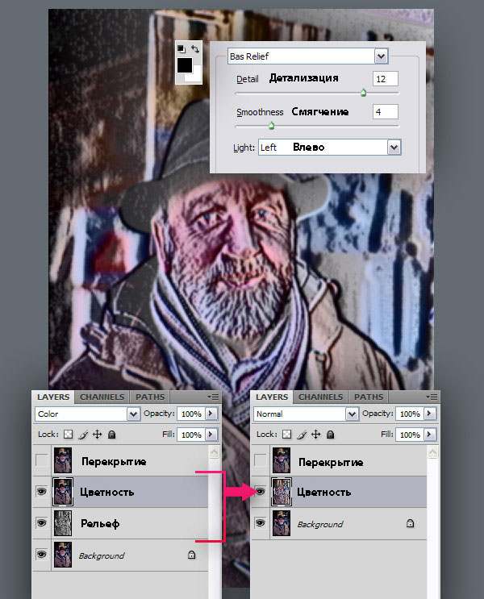This screenshot has width=484, height=599.
Task: Click left panel Fill field
Action: (191, 435)
